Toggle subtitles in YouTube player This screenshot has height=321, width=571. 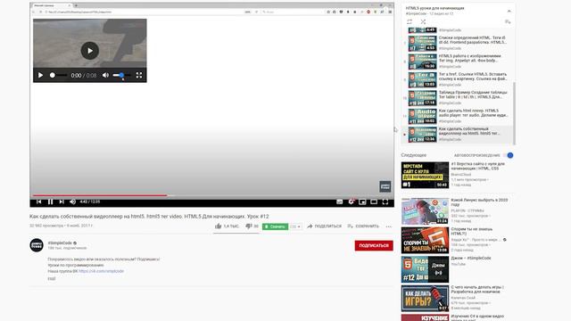[339, 202]
